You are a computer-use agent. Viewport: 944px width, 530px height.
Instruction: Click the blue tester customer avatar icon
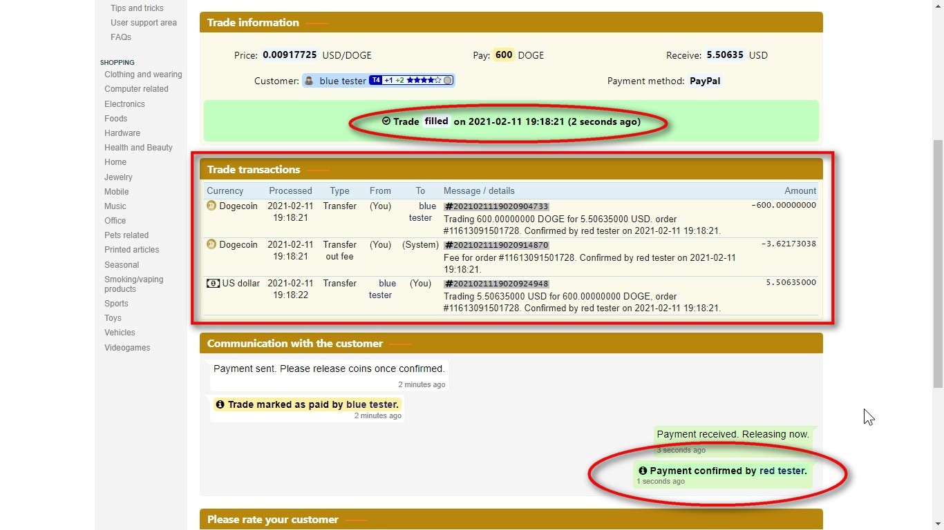(x=310, y=81)
